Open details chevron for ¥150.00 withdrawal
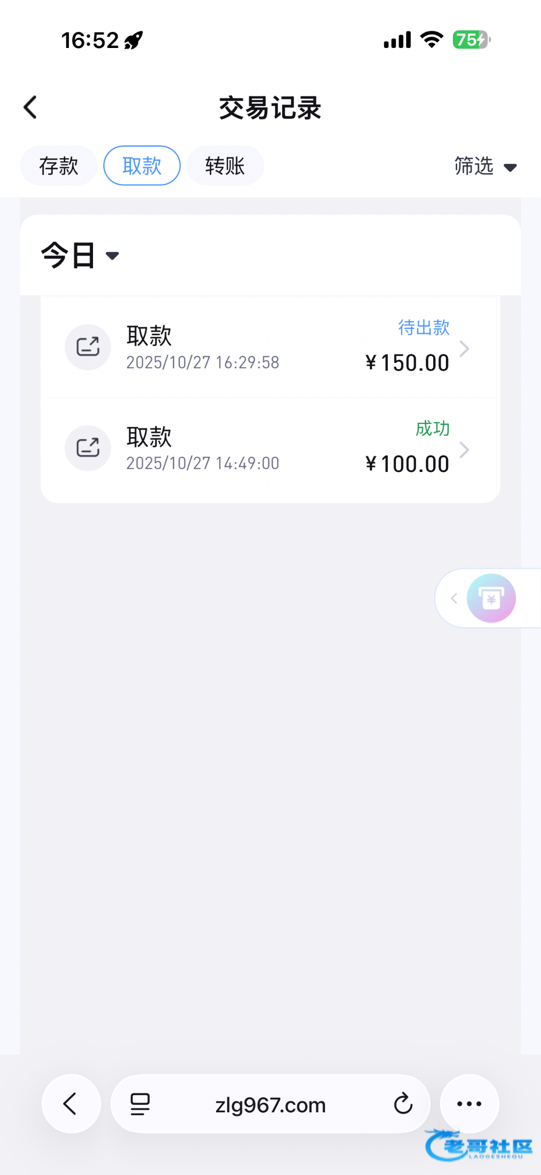 coord(464,349)
